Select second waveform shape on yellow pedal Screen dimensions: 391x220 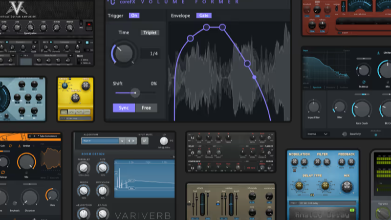click(x=71, y=112)
